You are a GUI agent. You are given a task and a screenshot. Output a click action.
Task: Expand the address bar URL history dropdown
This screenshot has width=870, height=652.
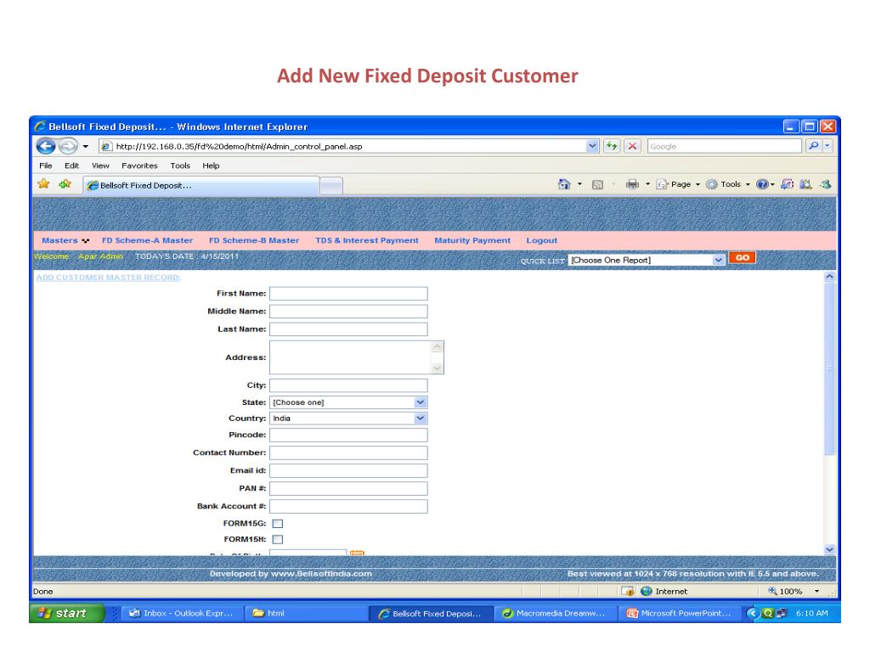click(x=592, y=146)
